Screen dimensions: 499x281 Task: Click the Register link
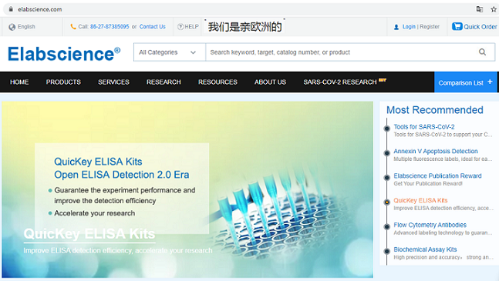click(430, 27)
